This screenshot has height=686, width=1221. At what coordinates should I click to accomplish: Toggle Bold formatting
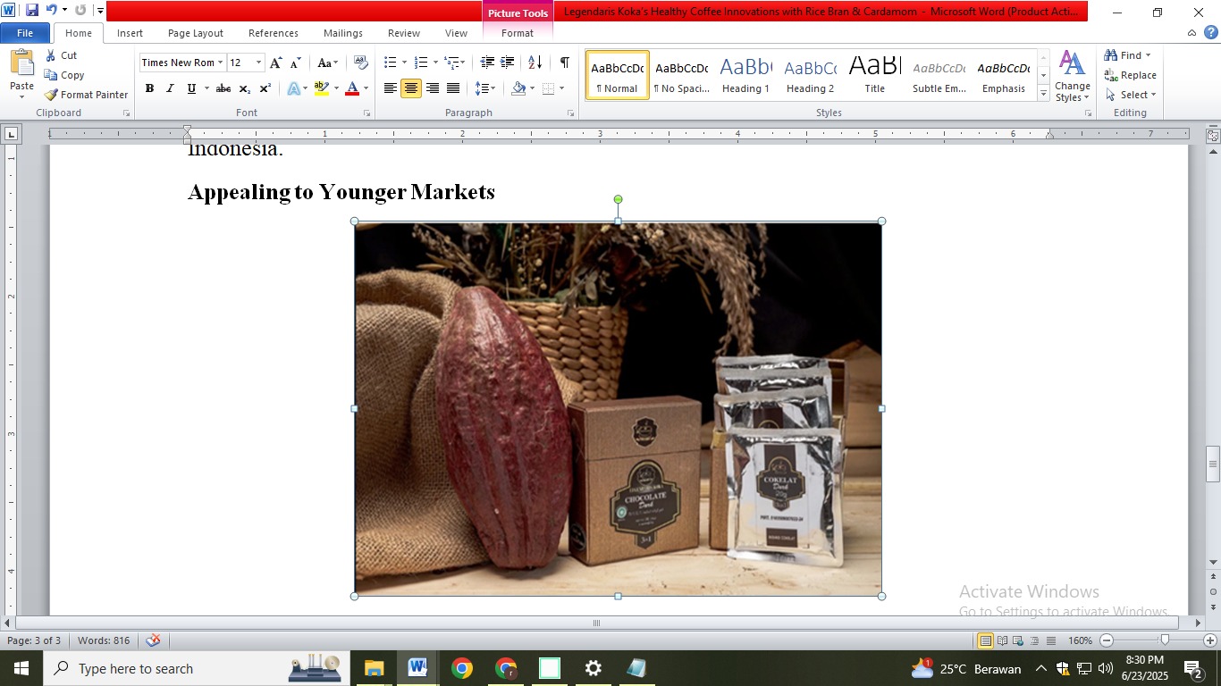[149, 88]
